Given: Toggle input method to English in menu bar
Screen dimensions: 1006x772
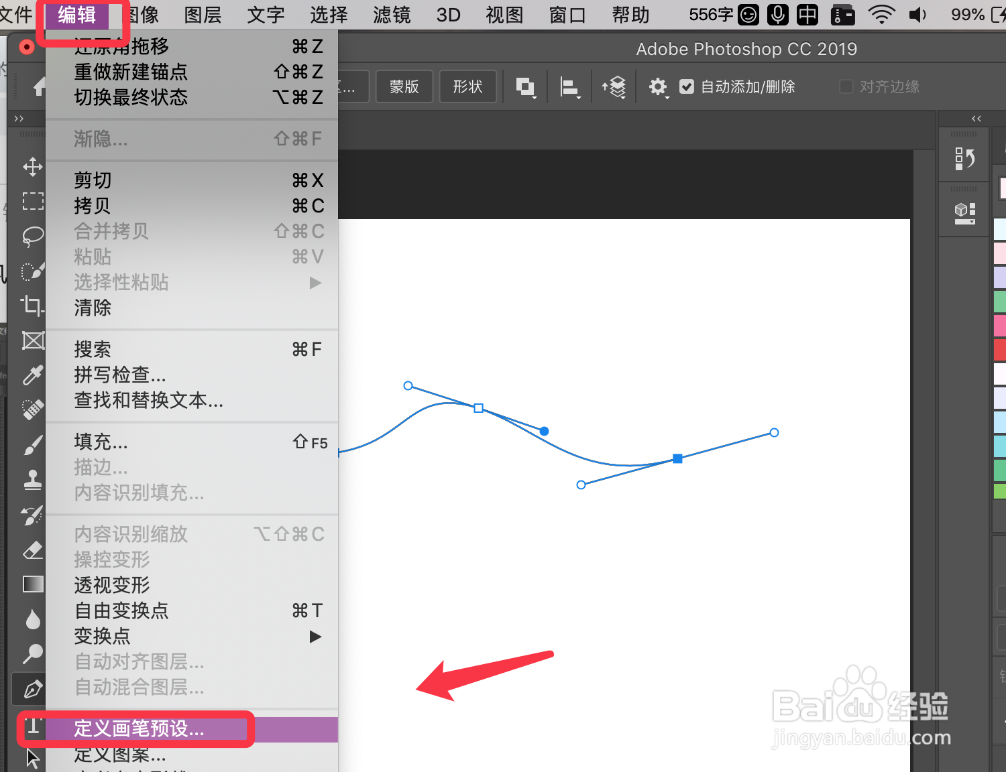Looking at the screenshot, I should [x=807, y=15].
